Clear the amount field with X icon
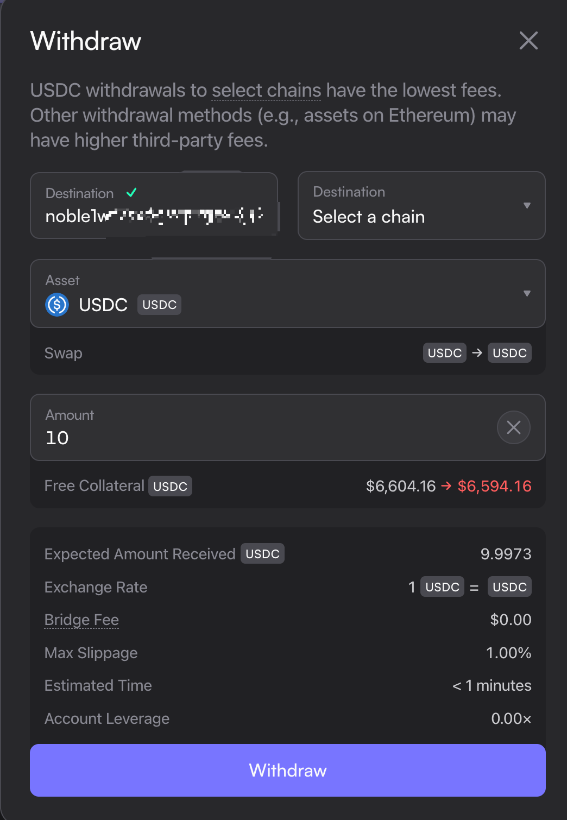 tap(513, 427)
